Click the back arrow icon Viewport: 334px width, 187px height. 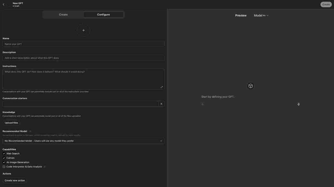(x=3, y=4)
